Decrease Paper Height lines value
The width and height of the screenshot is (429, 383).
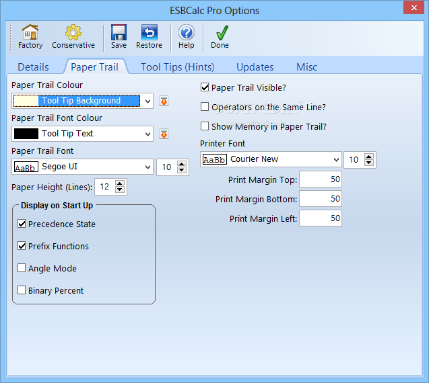[x=120, y=189]
